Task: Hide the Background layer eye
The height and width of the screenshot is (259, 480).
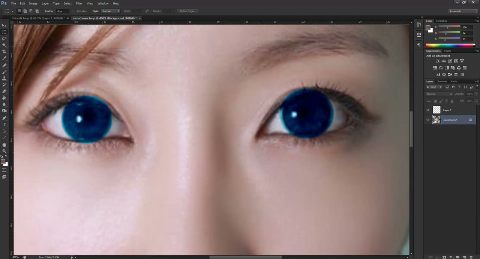Action: tap(428, 120)
